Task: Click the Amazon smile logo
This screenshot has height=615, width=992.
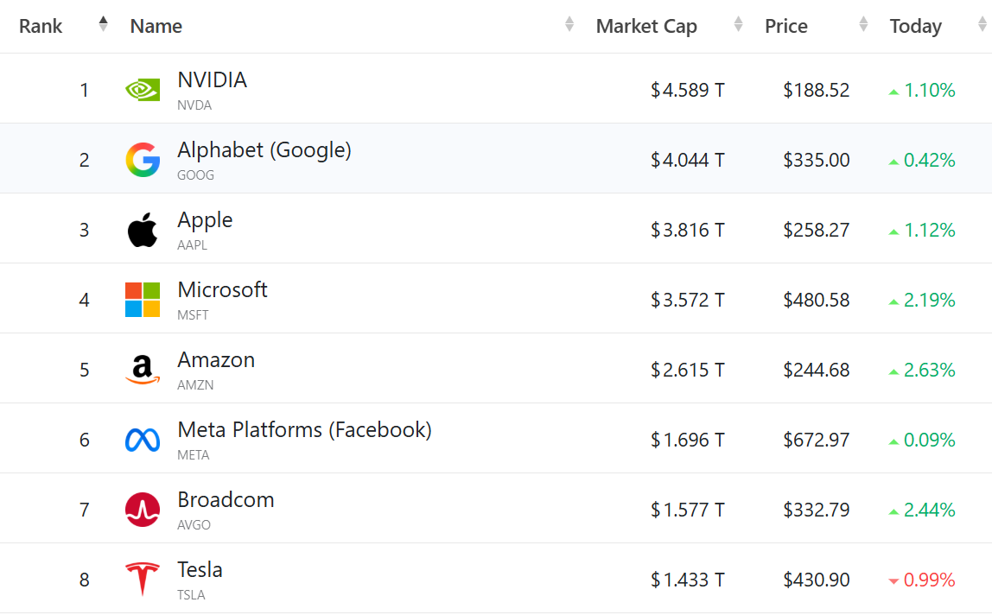Action: point(143,370)
